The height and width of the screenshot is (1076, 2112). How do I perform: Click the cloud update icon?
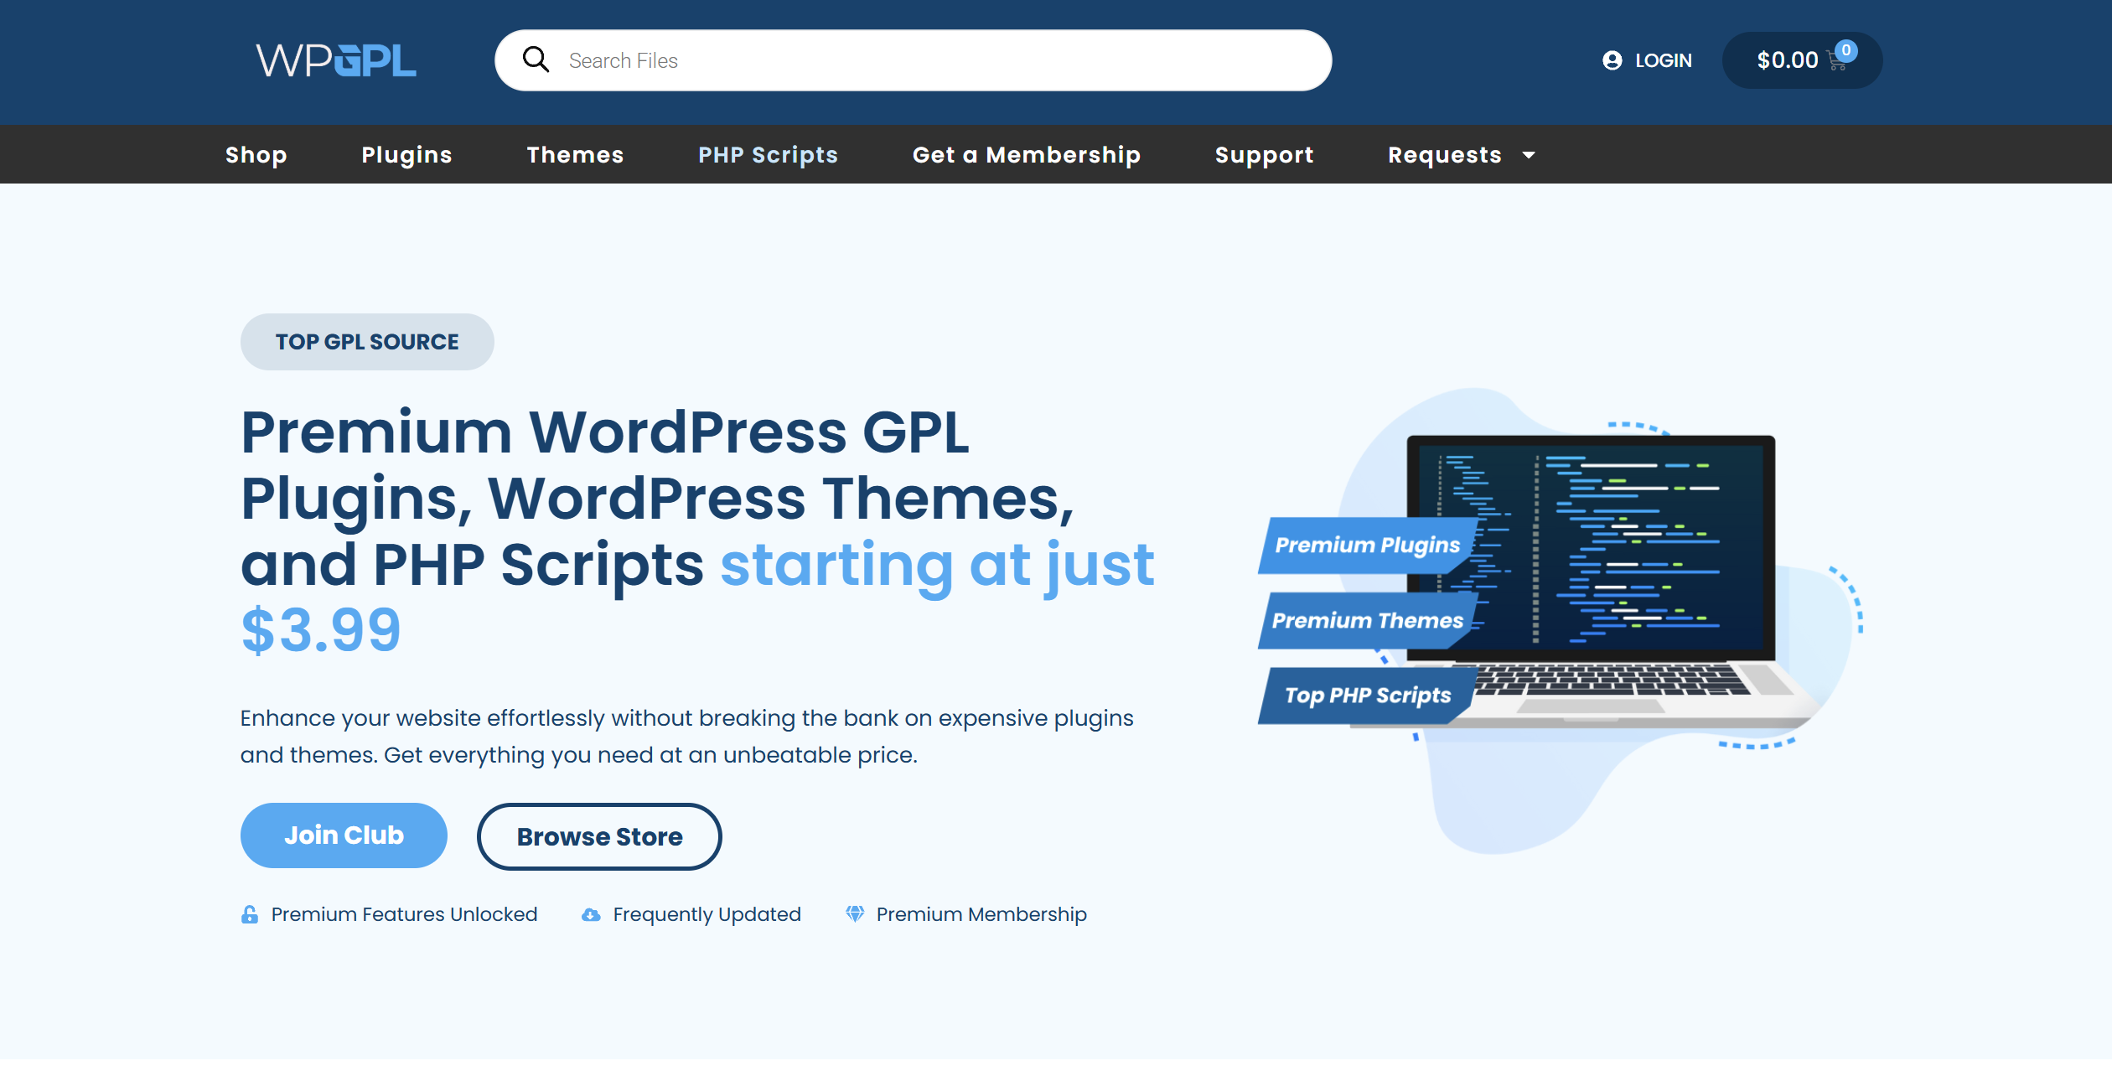point(591,914)
